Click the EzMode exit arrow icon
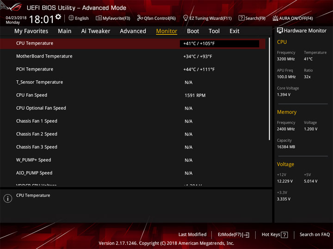The height and width of the screenshot is (249, 333). [247, 235]
